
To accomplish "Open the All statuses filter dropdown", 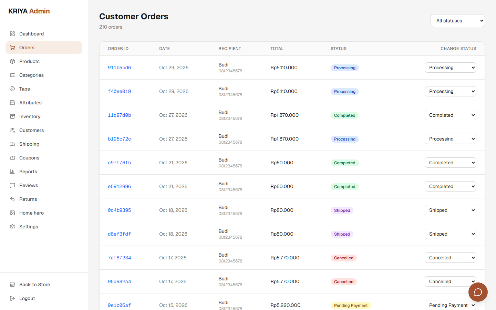I will coord(458,21).
